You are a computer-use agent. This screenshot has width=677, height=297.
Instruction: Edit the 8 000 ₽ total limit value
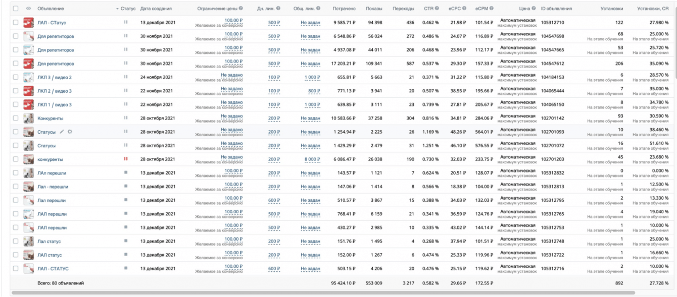pos(312,159)
